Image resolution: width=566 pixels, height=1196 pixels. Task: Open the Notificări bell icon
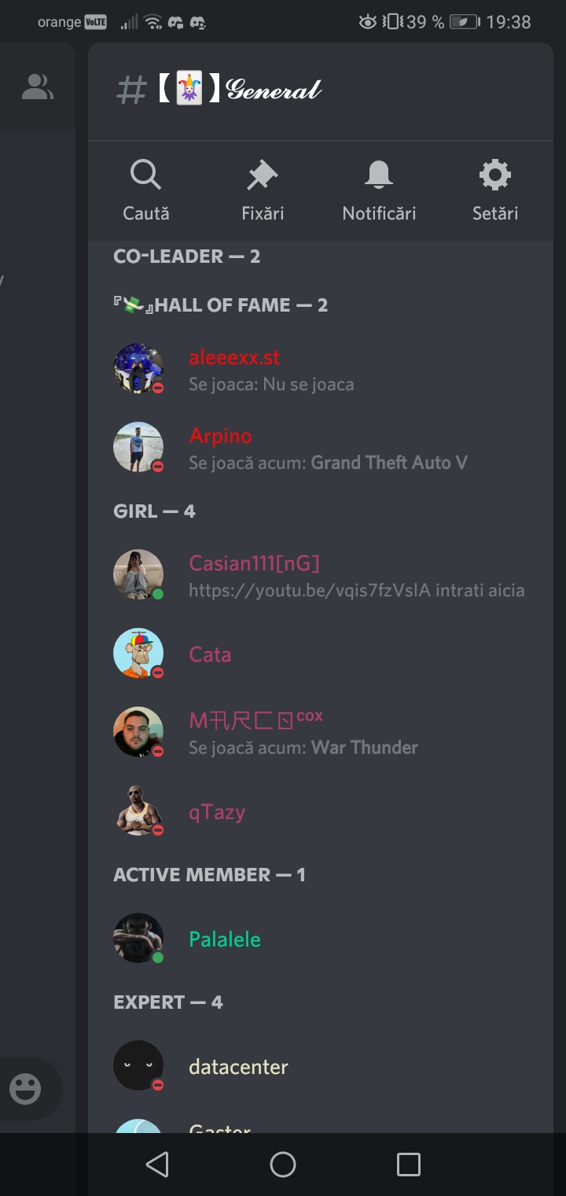click(379, 175)
